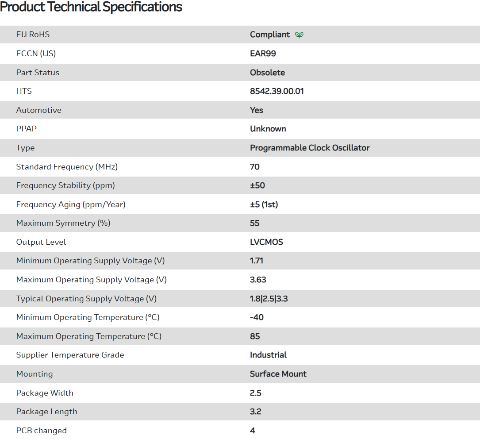480x439 pixels.
Task: Click the Unknown PPAP value
Action: coord(268,129)
